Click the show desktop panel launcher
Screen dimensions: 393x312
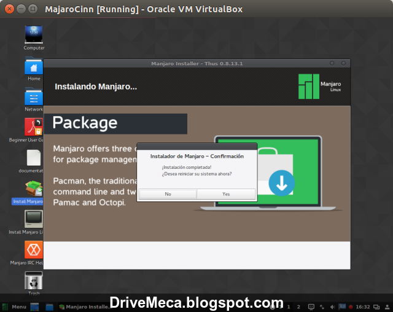34,306
